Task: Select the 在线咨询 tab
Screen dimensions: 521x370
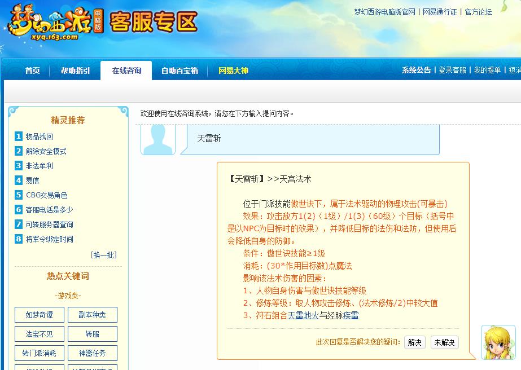Action: (x=126, y=71)
